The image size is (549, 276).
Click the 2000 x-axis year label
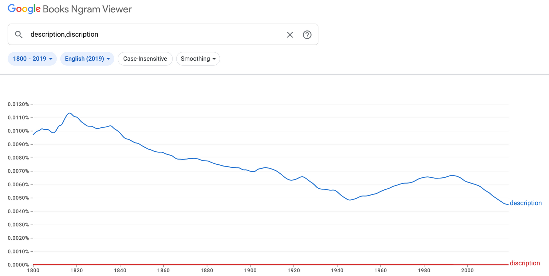pyautogui.click(x=467, y=270)
